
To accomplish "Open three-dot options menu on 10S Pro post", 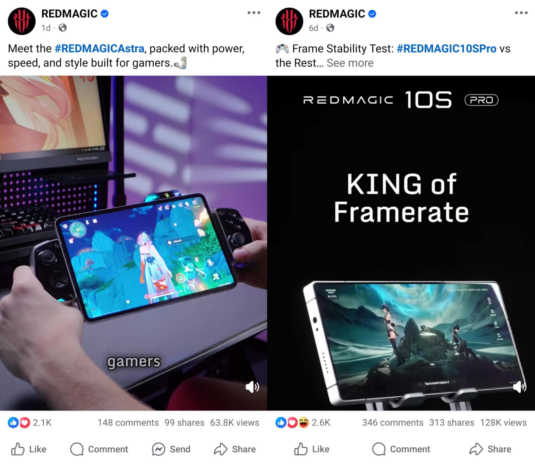I will 521,13.
